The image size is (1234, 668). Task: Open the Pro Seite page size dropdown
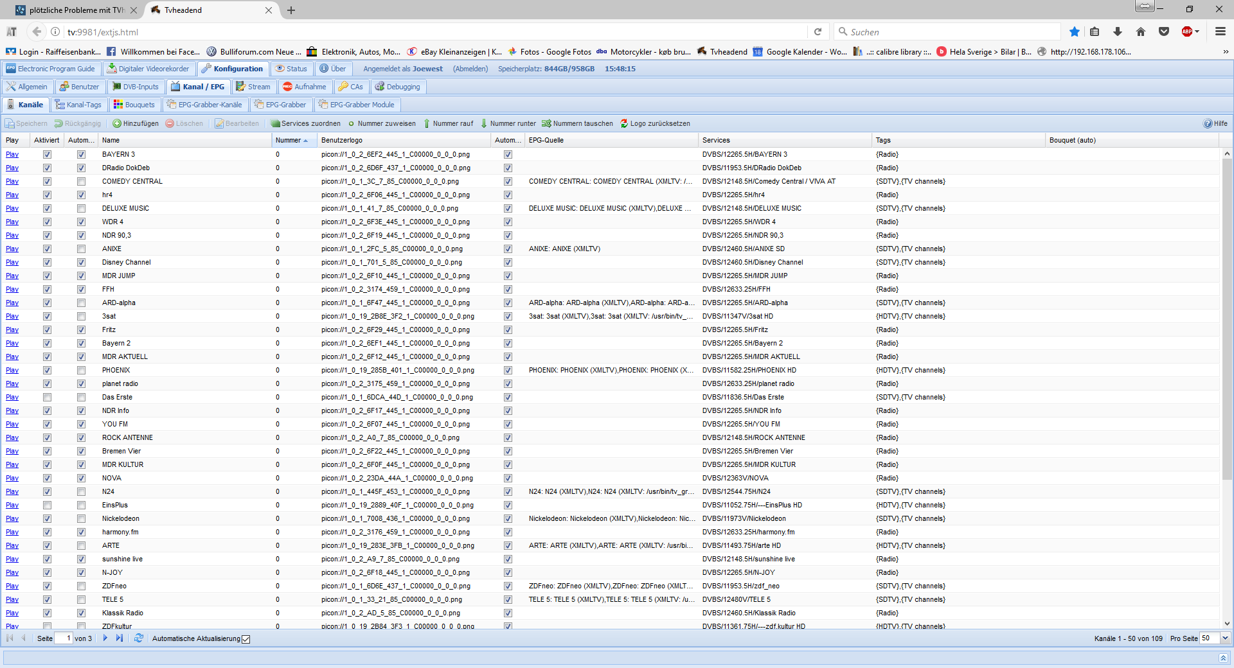click(x=1225, y=638)
